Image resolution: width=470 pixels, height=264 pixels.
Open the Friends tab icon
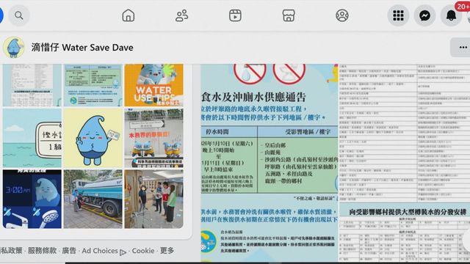pyautogui.click(x=181, y=15)
